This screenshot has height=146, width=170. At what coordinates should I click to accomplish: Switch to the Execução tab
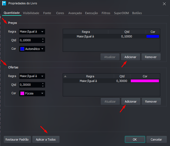pyautogui.click(x=91, y=13)
